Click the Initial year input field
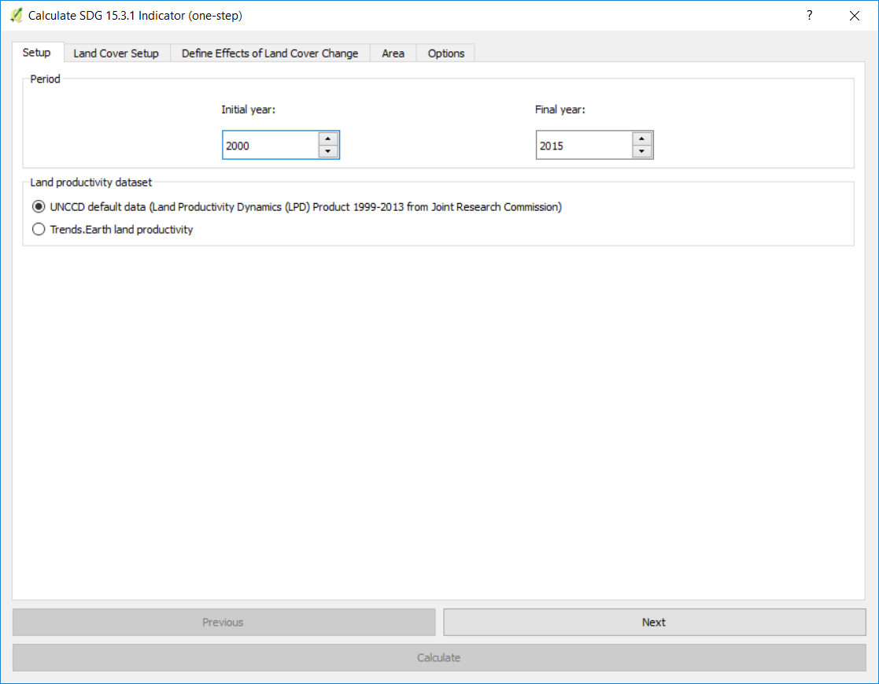 pyautogui.click(x=270, y=146)
